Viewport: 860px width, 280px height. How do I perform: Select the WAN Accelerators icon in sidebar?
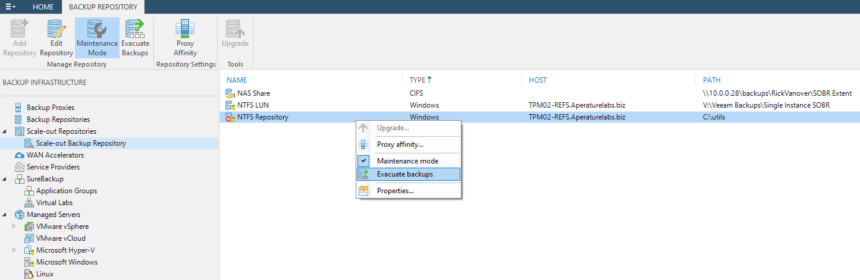(x=20, y=155)
